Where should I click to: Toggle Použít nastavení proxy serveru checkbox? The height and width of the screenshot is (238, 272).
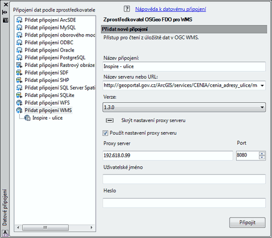coord(105,133)
